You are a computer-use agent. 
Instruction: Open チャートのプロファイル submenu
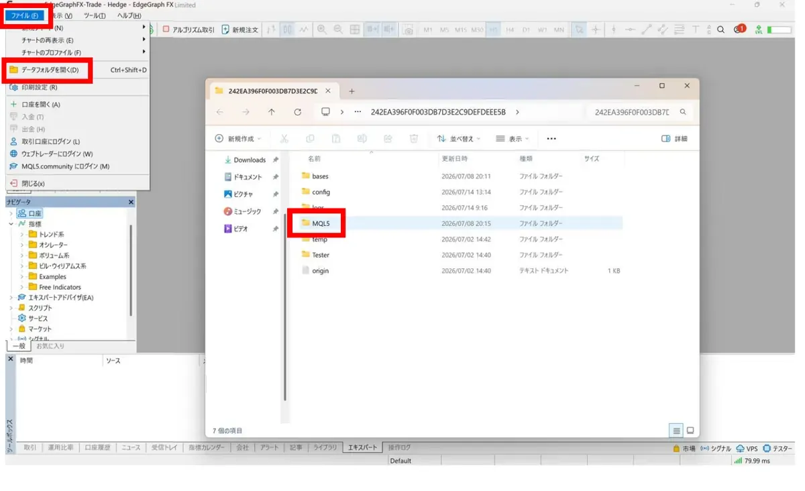(x=78, y=52)
